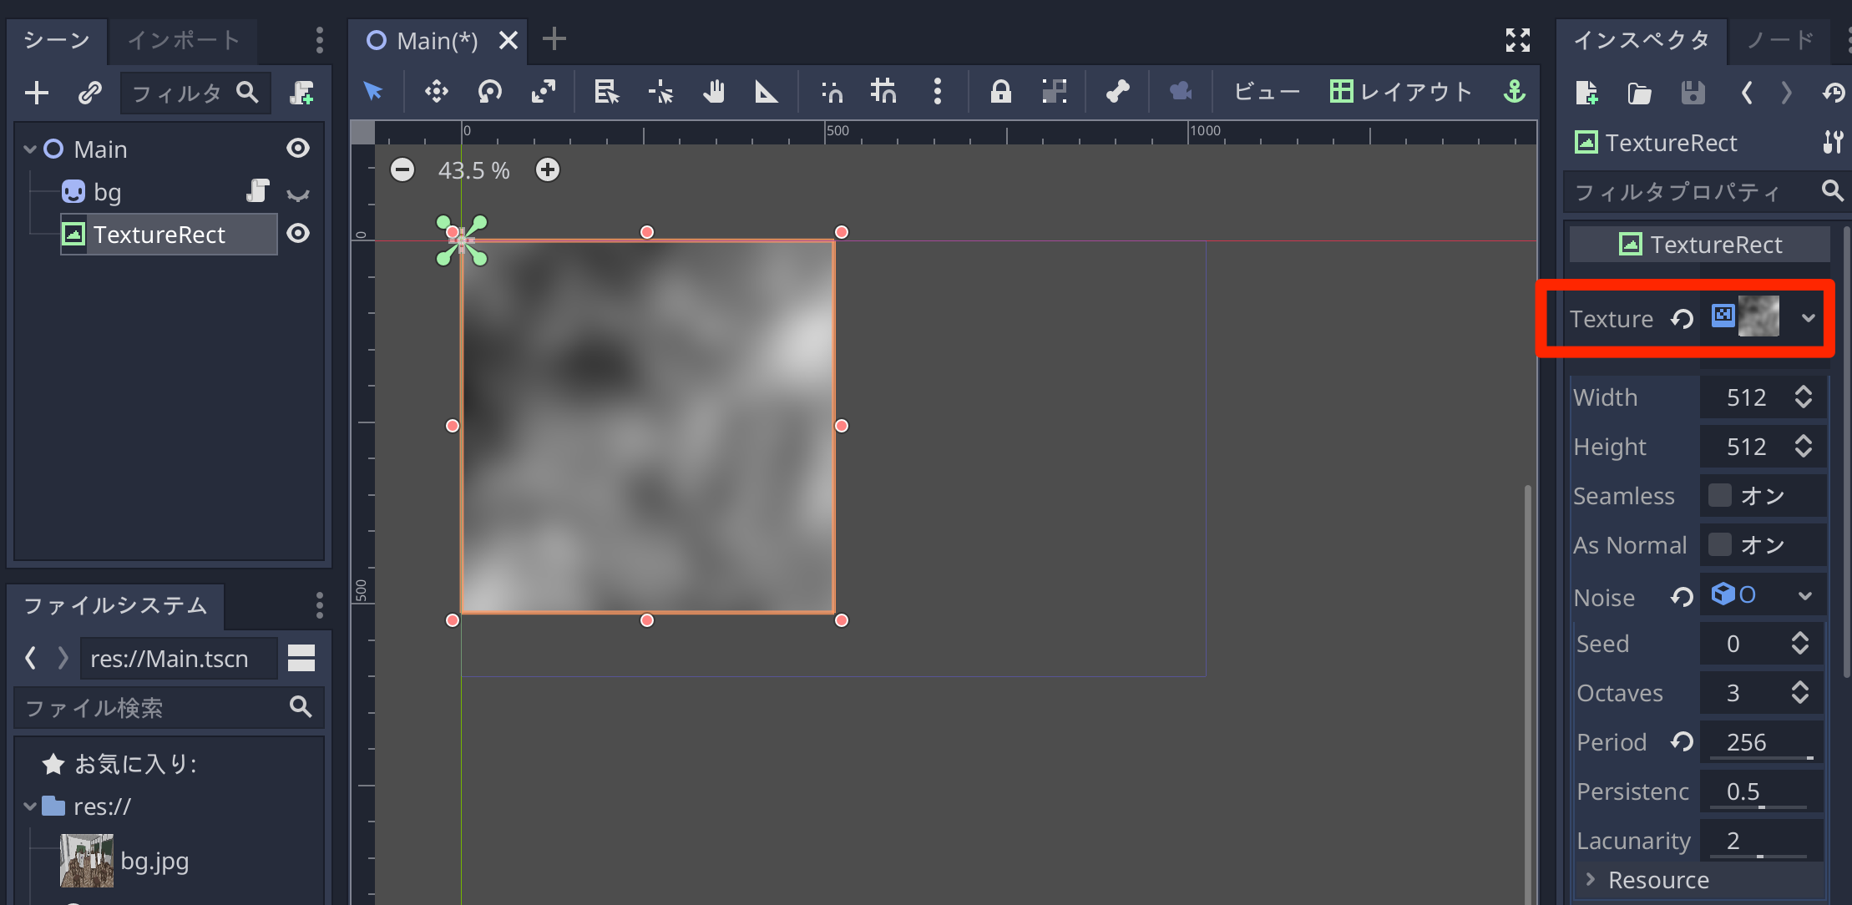1852x905 pixels.
Task: Switch to the Import tab
Action: pos(183,40)
